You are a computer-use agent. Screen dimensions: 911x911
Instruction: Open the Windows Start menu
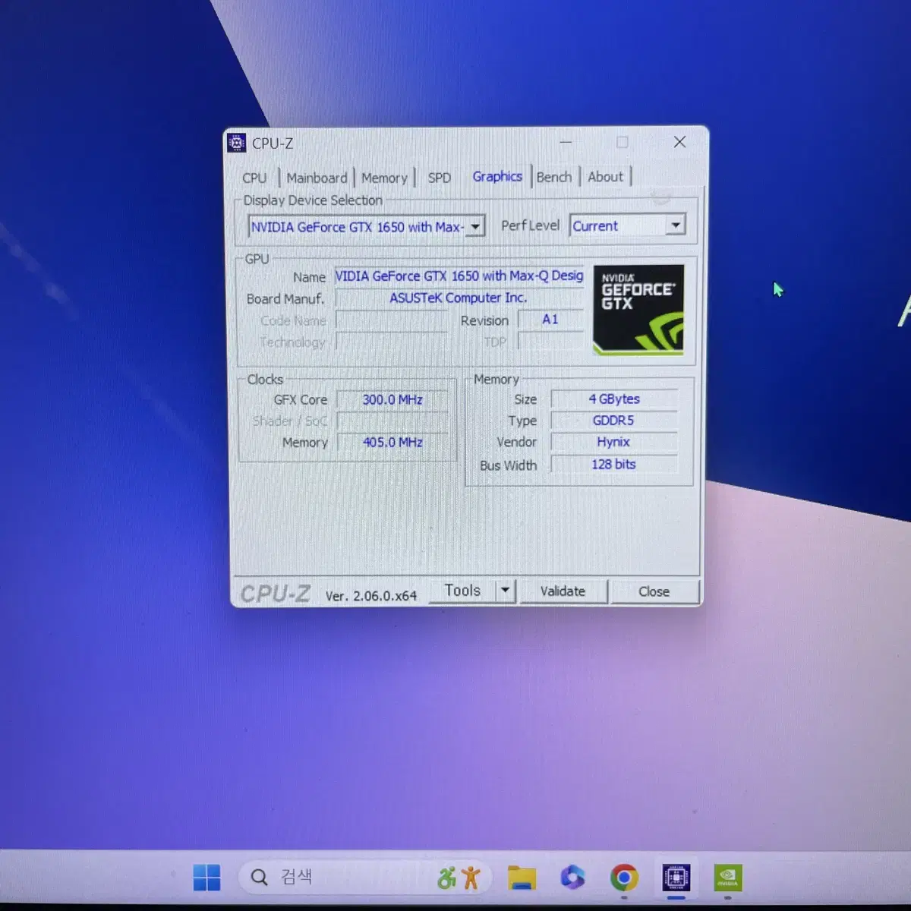tap(206, 878)
